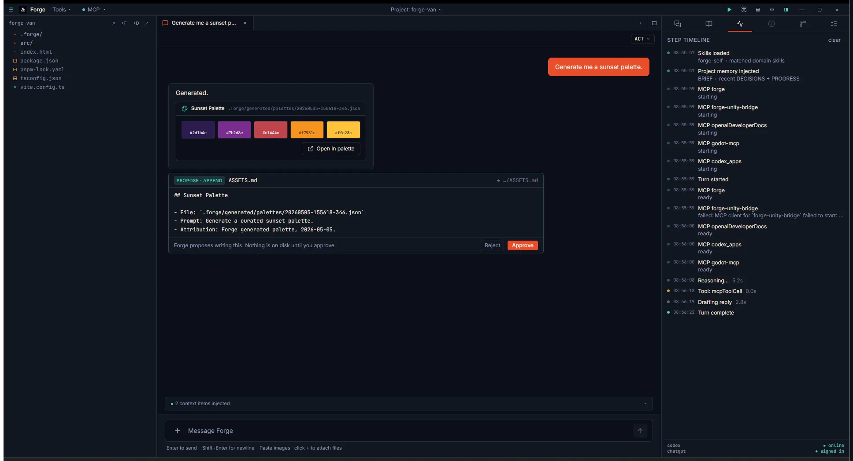Click the open-external arrow in explorer header
Image resolution: width=853 pixels, height=461 pixels.
tap(147, 23)
